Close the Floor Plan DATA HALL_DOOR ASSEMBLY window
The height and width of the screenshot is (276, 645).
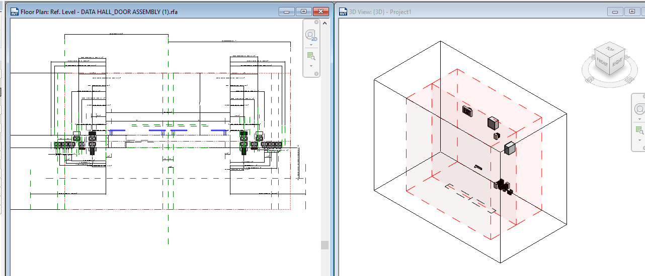320,11
